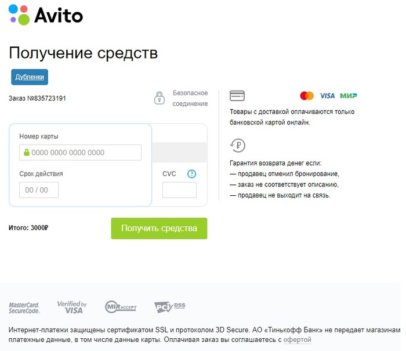Open the CVC help question mark
The height and width of the screenshot is (351, 406).
192,174
